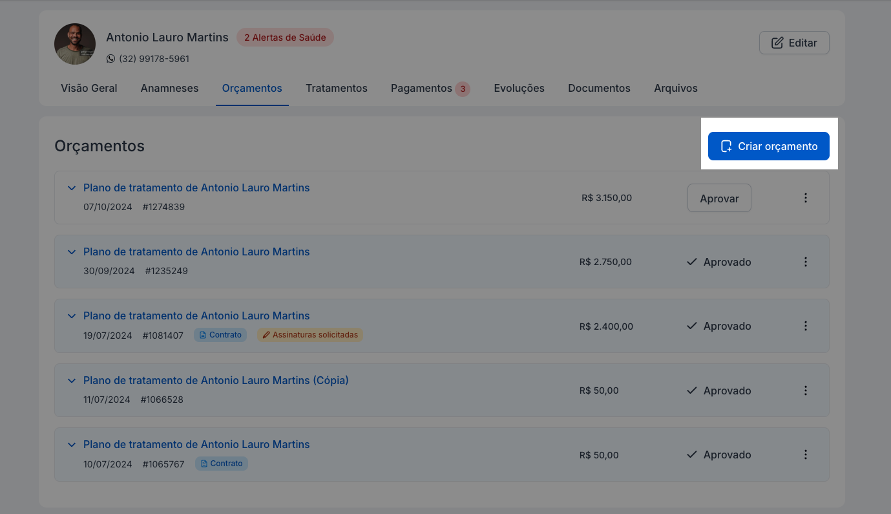This screenshot has width=891, height=514.
Task: Click the WhatsApp icon beside phone number
Action: (110, 59)
